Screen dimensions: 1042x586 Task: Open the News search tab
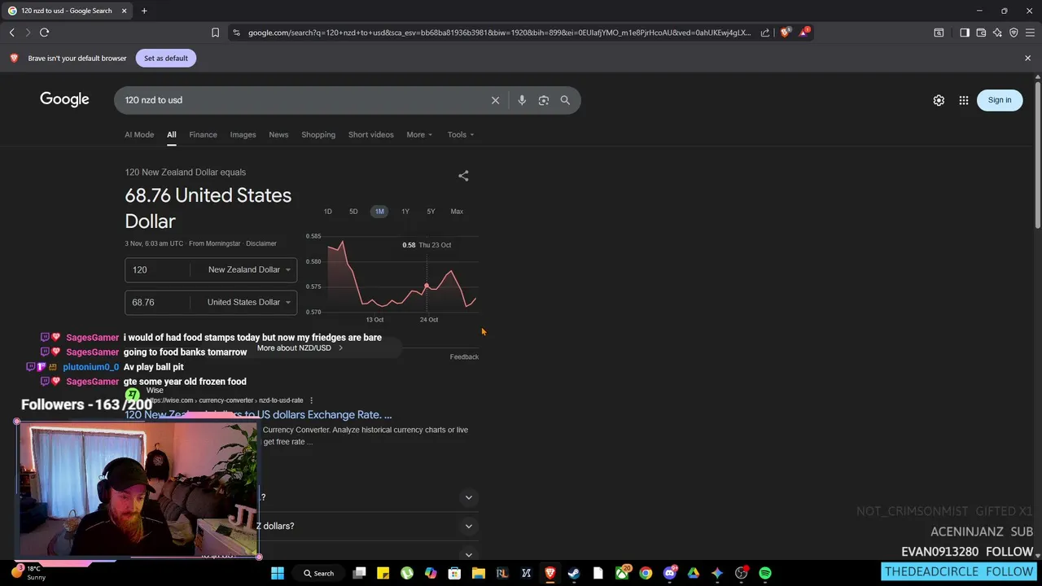[x=278, y=135]
